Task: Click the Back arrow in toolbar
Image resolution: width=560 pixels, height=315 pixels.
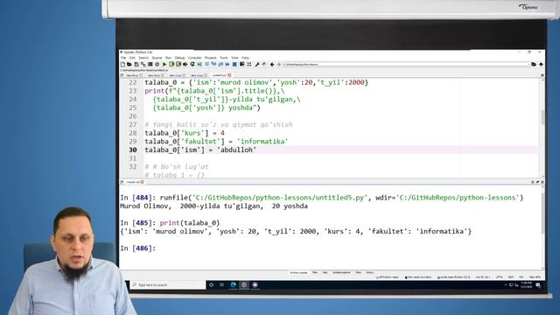Action: coord(272,64)
